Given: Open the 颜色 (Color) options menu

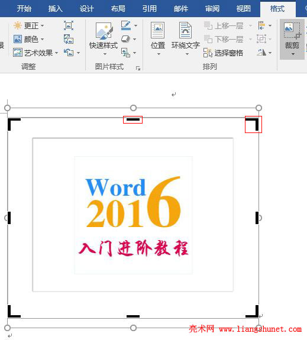Looking at the screenshot, I should tap(29, 39).
